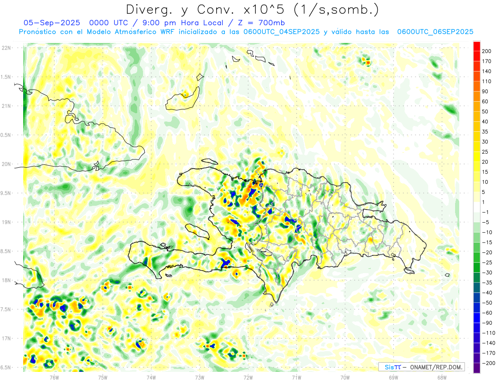Click Gonâve Island in the gulf west of Haiti

pyautogui.click(x=197, y=230)
